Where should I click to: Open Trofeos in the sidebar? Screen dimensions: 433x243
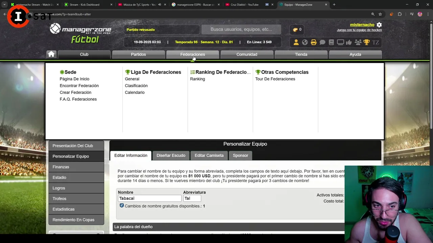click(x=76, y=199)
